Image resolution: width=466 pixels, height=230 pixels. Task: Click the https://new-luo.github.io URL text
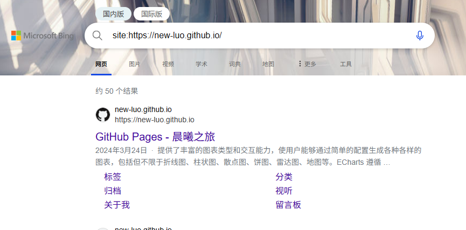(155, 120)
